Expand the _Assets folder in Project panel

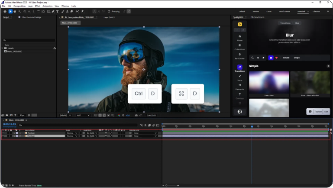point(3,48)
